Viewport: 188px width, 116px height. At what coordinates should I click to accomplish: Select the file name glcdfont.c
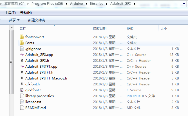coord(33,90)
